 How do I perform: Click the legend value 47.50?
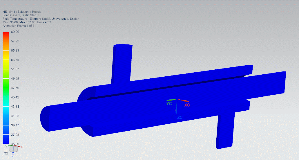[15, 88]
